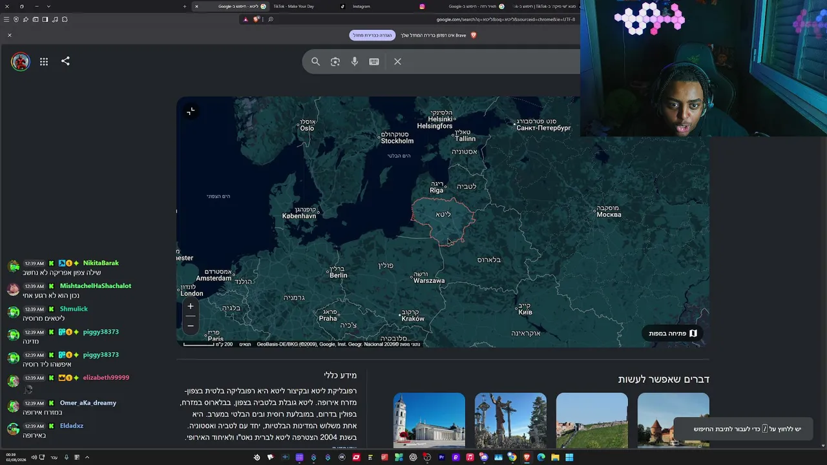Open a new browser tab

point(184,6)
